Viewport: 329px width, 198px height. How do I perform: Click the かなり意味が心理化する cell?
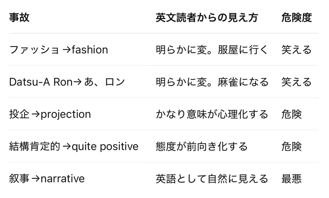pos(212,114)
